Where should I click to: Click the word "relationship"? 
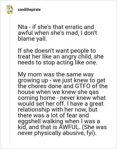pyautogui.click(x=34, y=110)
